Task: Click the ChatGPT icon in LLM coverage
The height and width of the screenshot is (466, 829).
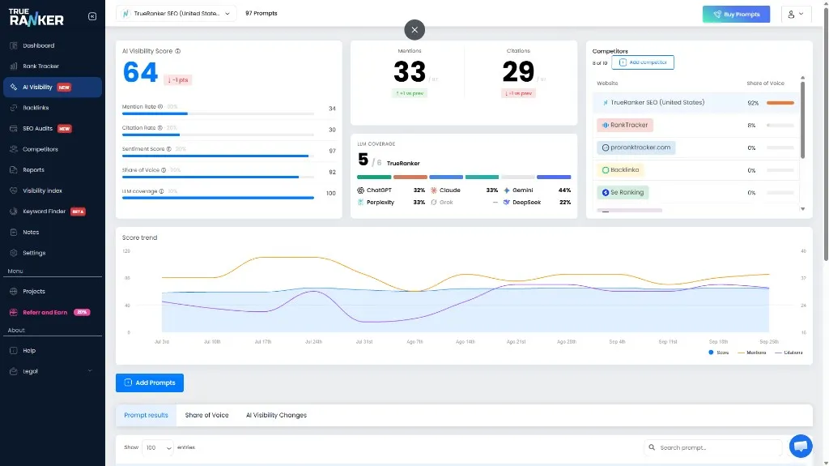Action: coord(360,190)
